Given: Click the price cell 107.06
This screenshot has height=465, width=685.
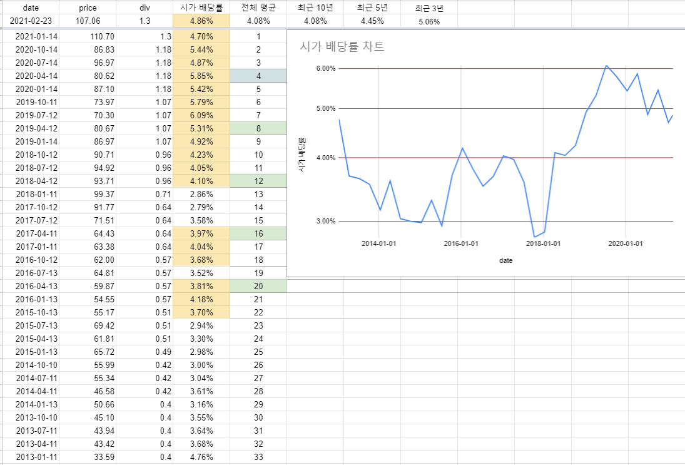Looking at the screenshot, I should coord(88,21).
